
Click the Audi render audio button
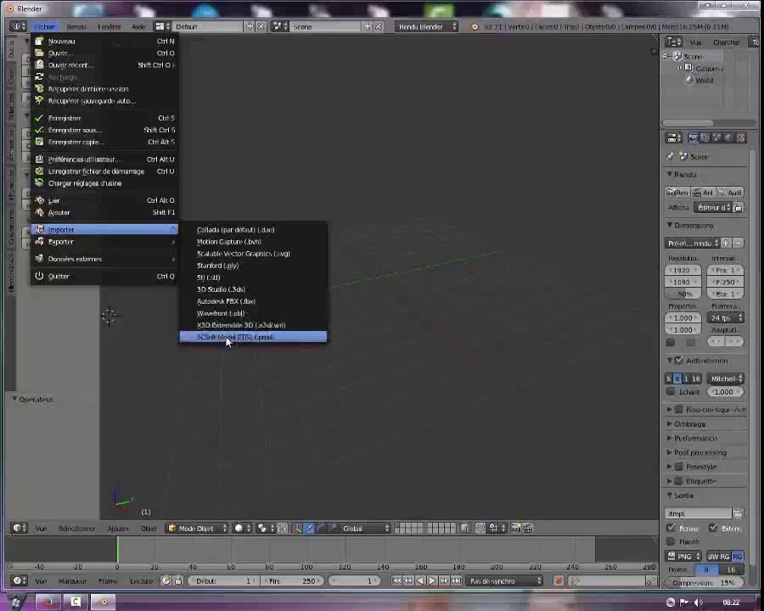click(x=730, y=193)
